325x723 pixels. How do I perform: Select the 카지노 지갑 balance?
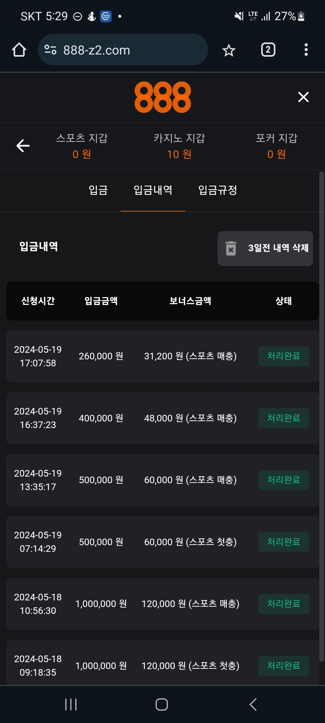(x=179, y=146)
